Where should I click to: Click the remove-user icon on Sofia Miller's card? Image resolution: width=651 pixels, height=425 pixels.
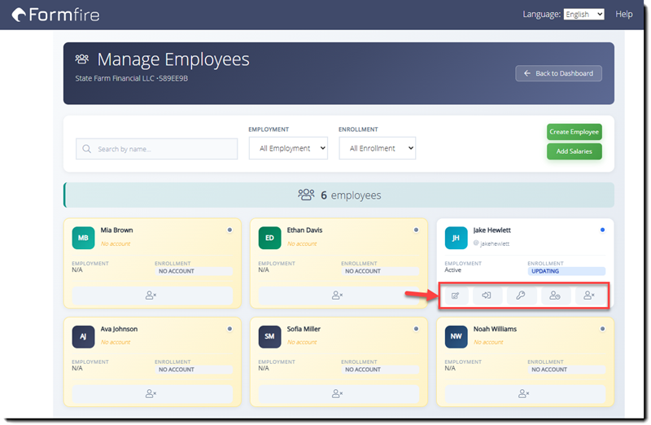(338, 393)
